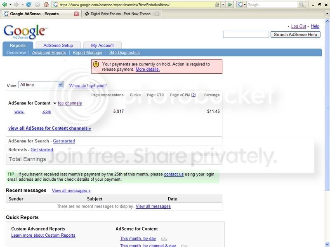Open the address bar URL history dropdown
The height and width of the screenshot is (247, 330).
click(x=223, y=5)
